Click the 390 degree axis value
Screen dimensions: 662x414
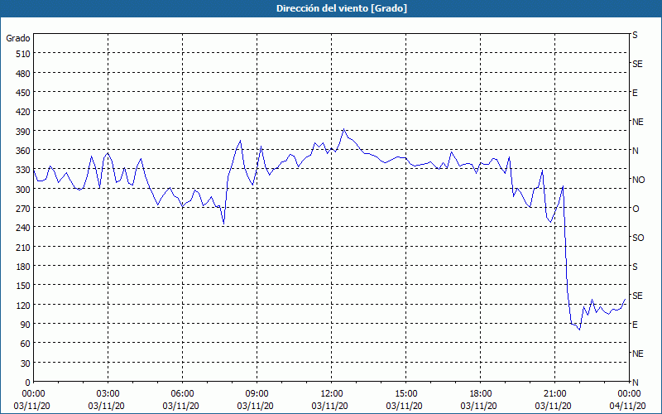click(x=23, y=132)
